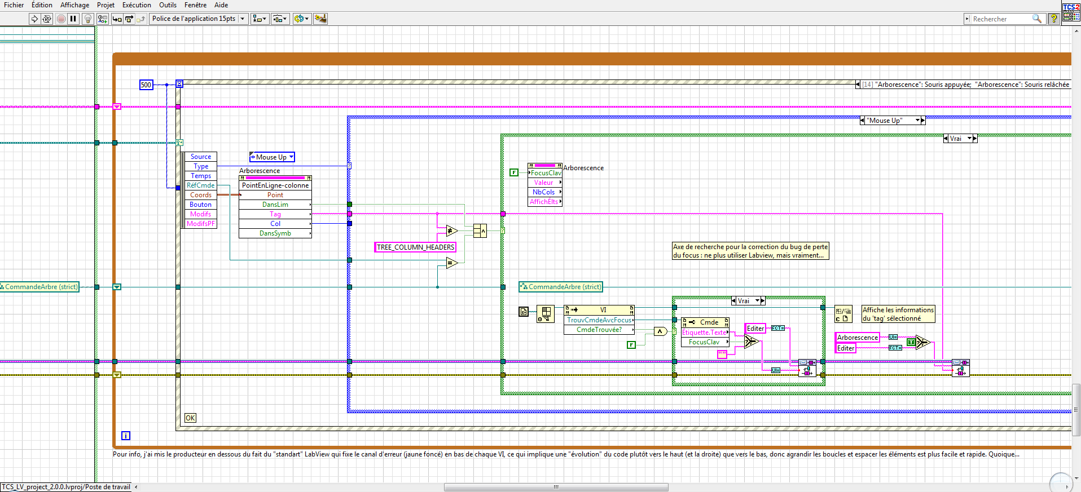Viewport: 1081px width, 492px height.
Task: Toggle Highlight Execution light bulb
Action: click(x=88, y=19)
